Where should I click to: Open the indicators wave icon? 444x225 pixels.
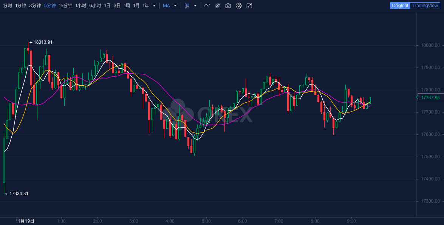click(207, 6)
